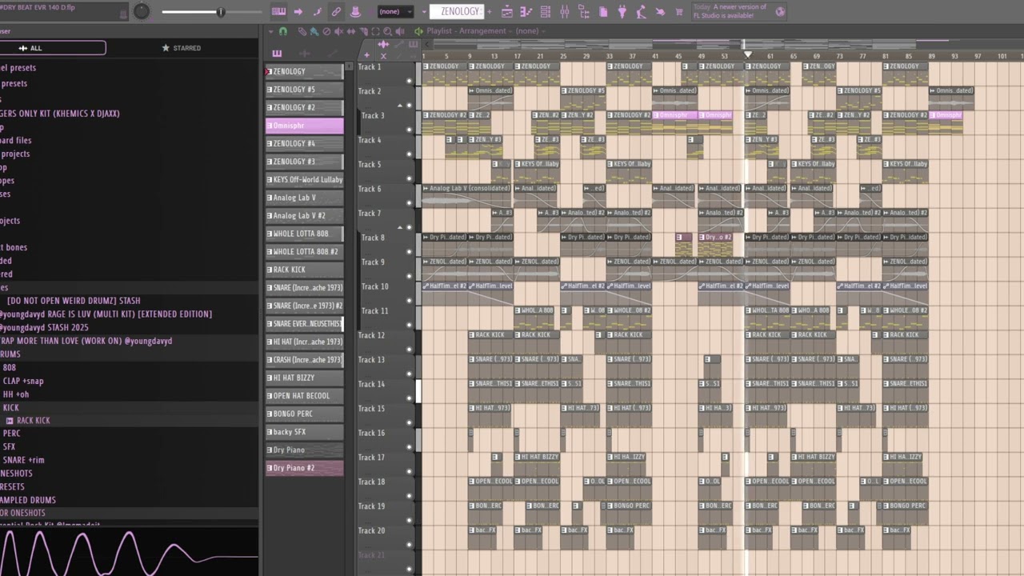This screenshot has width=1024, height=576.
Task: Click the shopping cart icon
Action: click(x=678, y=12)
